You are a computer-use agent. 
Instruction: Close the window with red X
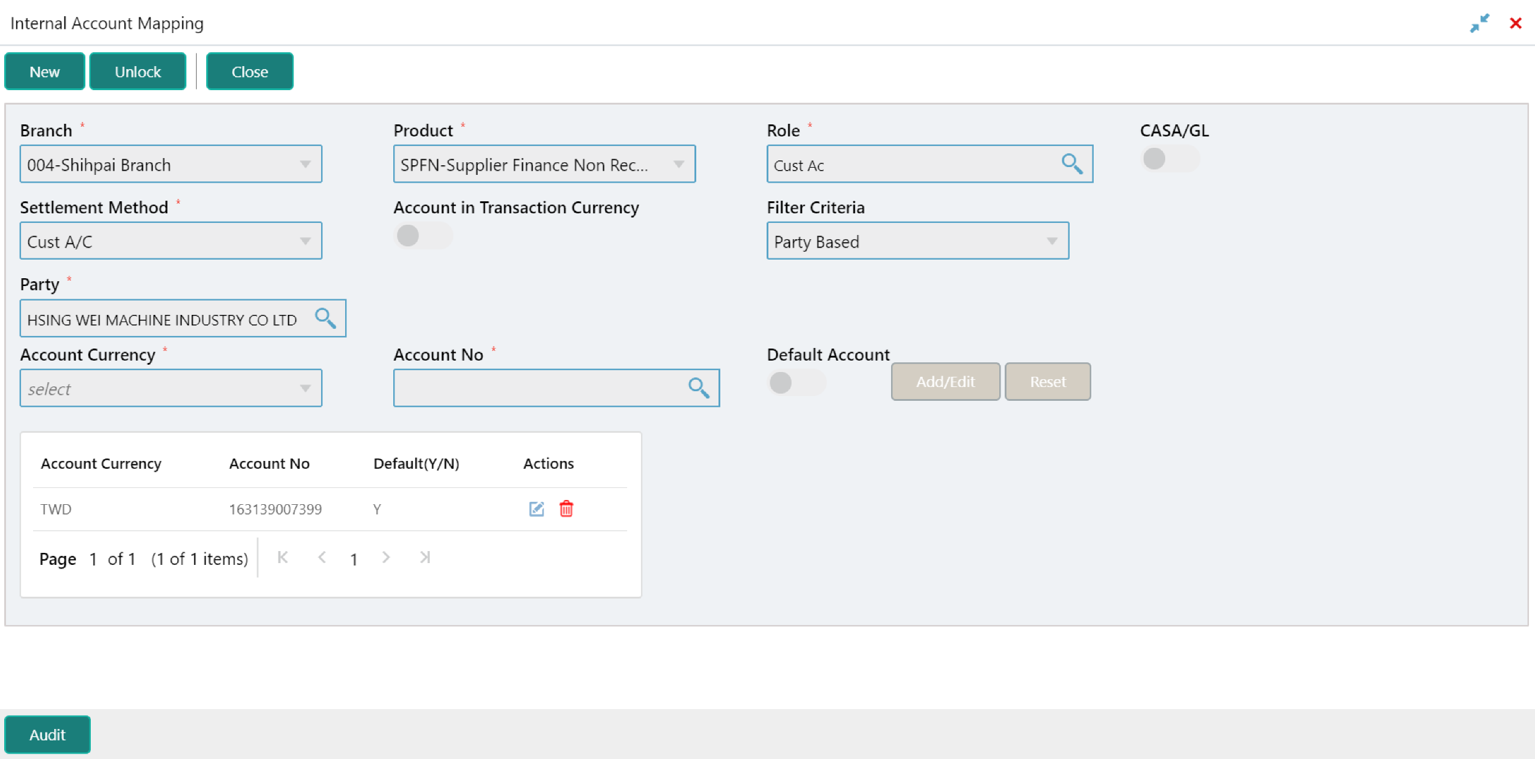coord(1516,23)
